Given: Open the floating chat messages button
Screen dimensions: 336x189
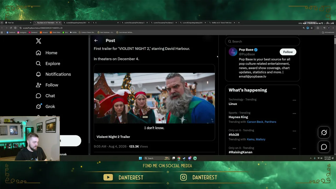Looking at the screenshot, I should pos(324,147).
